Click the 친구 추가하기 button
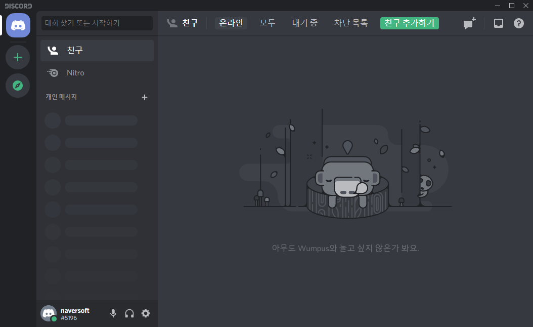Image resolution: width=533 pixels, height=327 pixels. (x=409, y=23)
